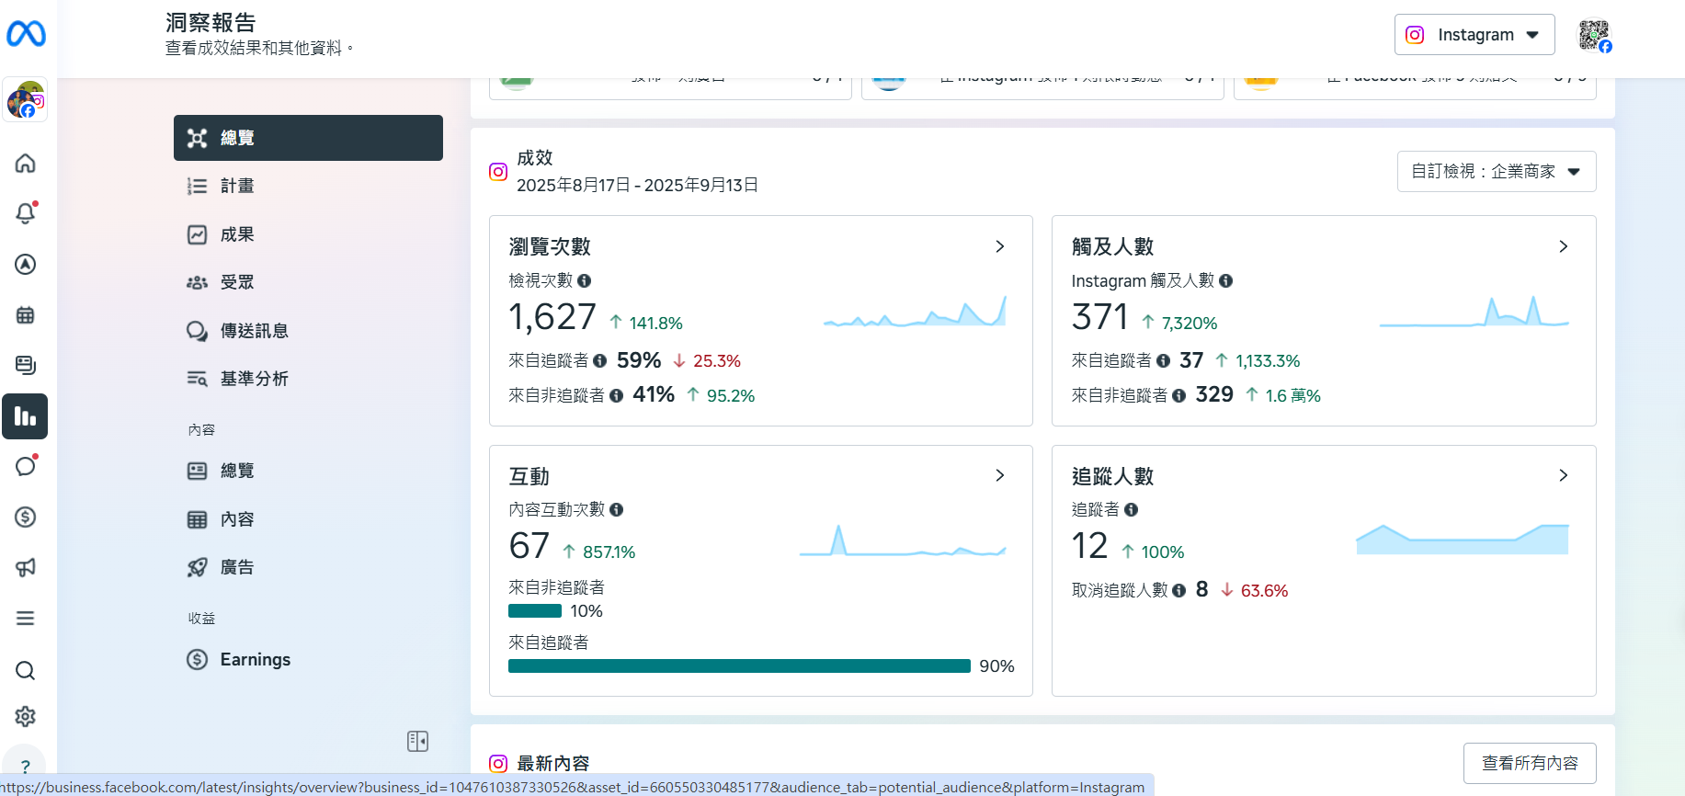Open the settings gear icon
Image resolution: width=1685 pixels, height=796 pixels.
tap(26, 716)
